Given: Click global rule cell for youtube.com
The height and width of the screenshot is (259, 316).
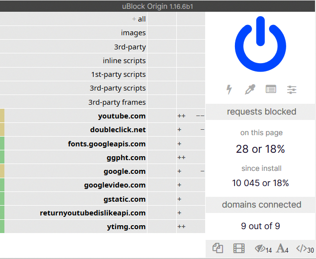Looking at the screenshot, I should 162,116.
